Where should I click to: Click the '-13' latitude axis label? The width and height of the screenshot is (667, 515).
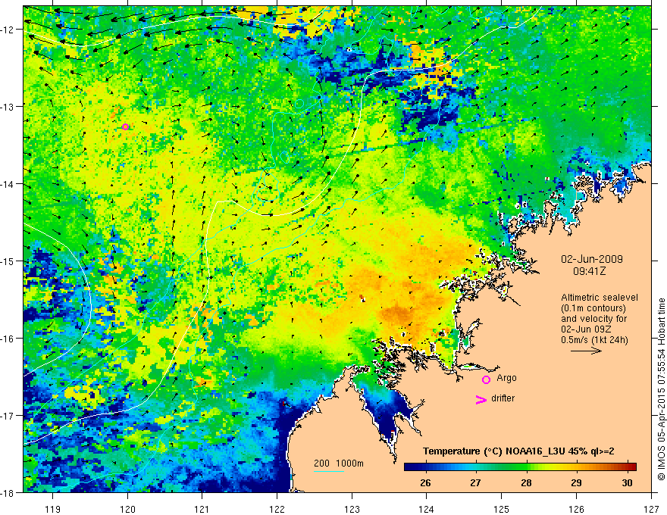pos(8,107)
